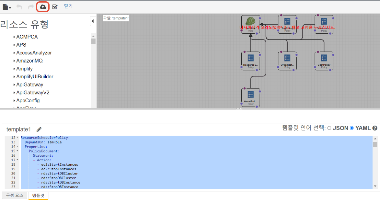The width and height of the screenshot is (380, 202).
Task: Expand the ApiGateway resource group
Action: (14, 85)
